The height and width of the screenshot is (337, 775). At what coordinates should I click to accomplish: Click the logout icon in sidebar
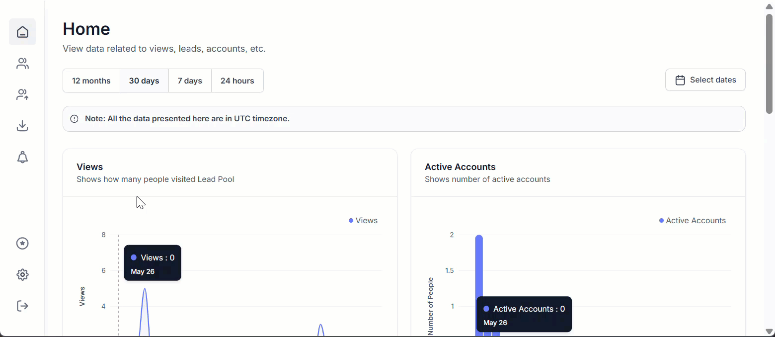pyautogui.click(x=22, y=306)
